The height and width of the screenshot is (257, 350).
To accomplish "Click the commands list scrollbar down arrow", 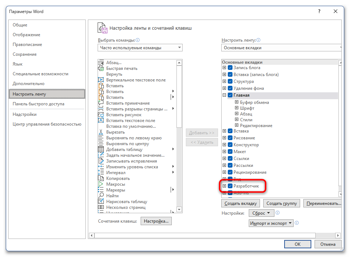I will click(x=179, y=210).
